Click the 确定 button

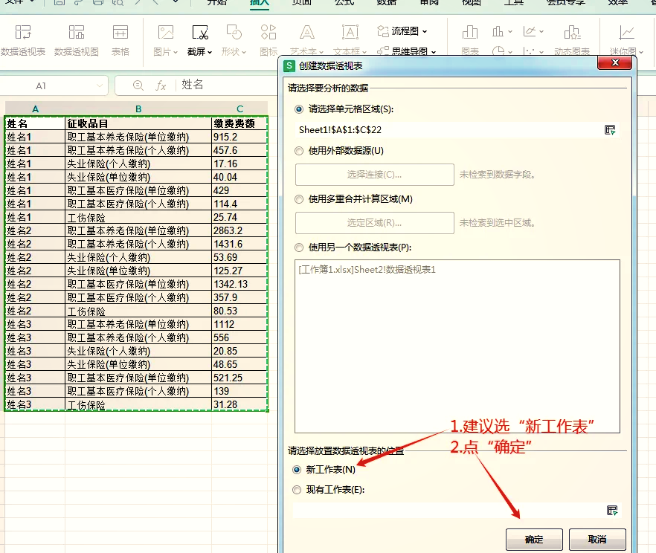coord(534,540)
